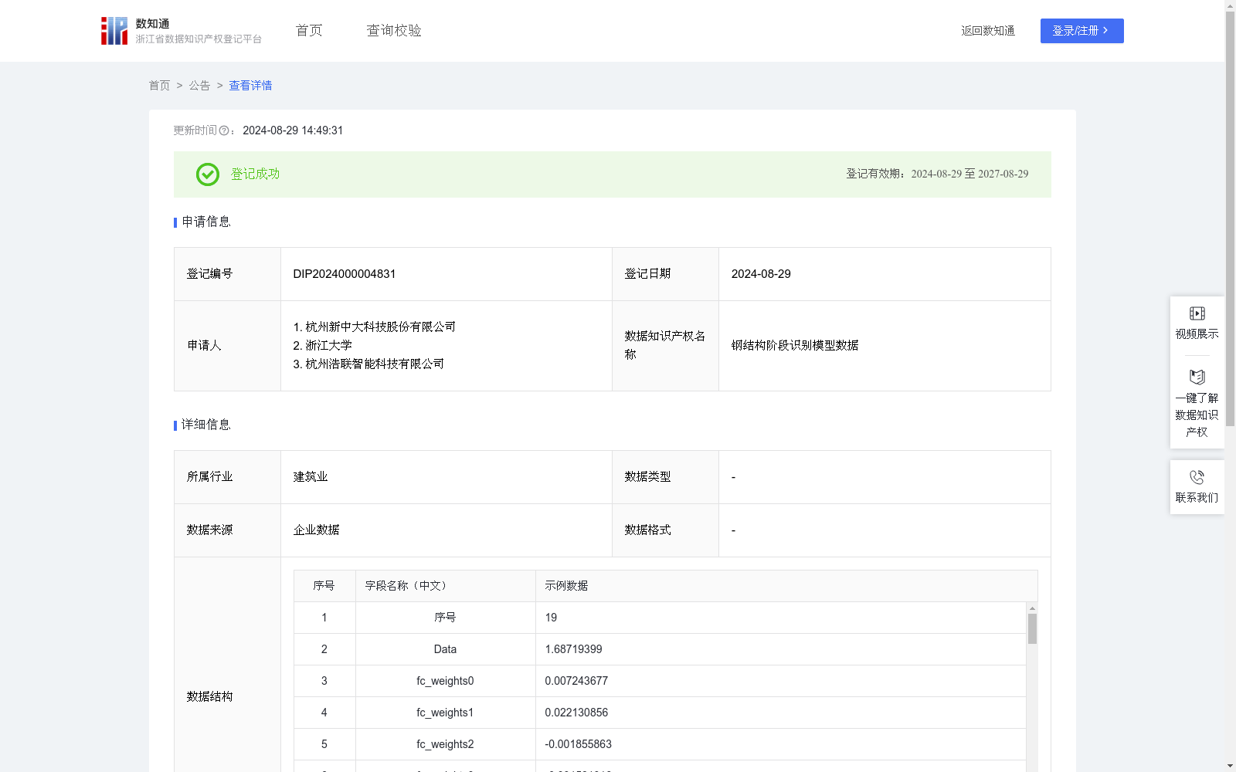Click the 登录/注册 button
Viewport: 1236px width, 772px height.
pyautogui.click(x=1081, y=31)
